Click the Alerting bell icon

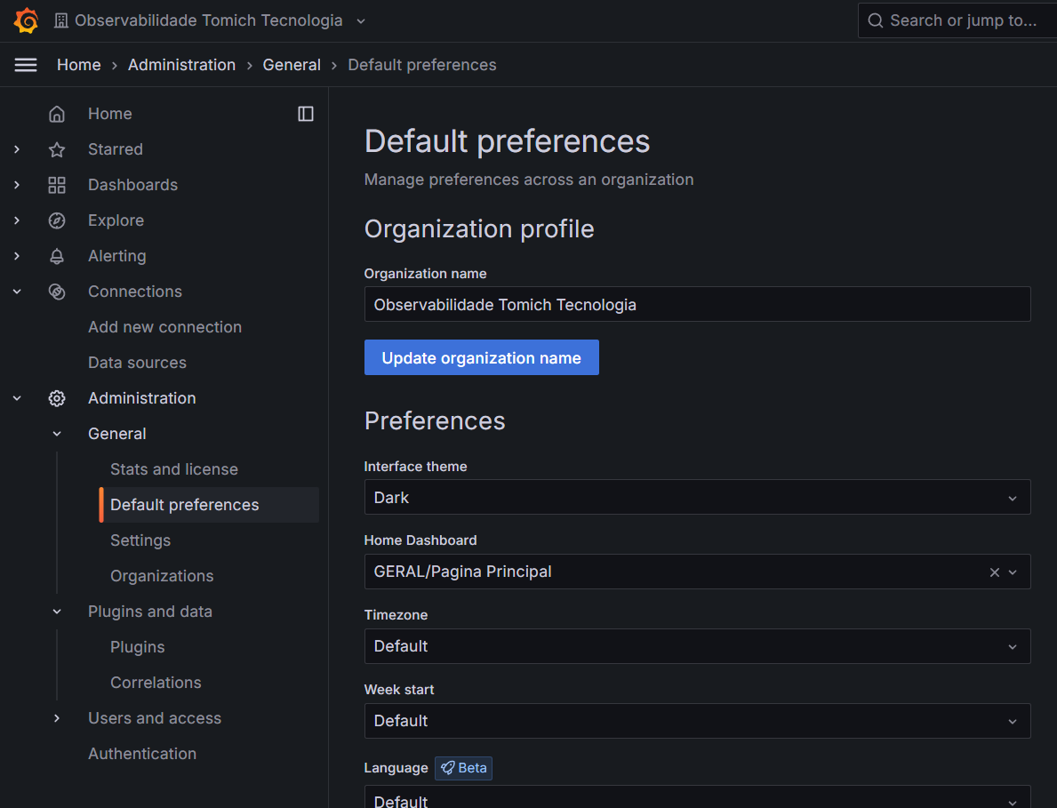(x=57, y=256)
